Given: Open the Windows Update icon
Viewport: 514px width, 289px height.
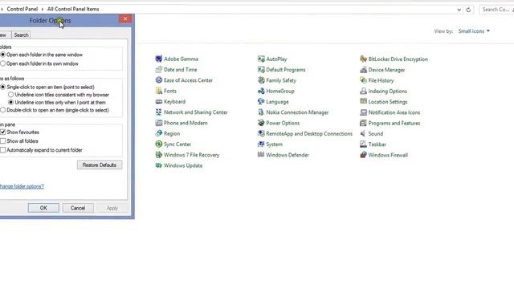Looking at the screenshot, I should point(159,165).
